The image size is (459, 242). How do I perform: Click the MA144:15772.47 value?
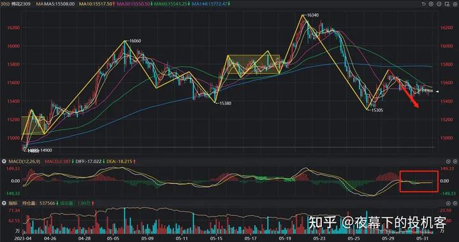[210, 4]
